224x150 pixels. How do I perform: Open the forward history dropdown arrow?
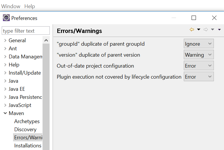[x=213, y=29]
